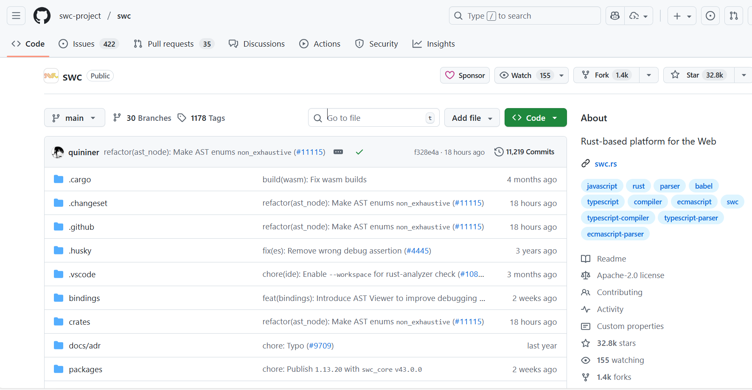This screenshot has width=752, height=390.
Task: View the Insights tab
Action: coord(434,44)
